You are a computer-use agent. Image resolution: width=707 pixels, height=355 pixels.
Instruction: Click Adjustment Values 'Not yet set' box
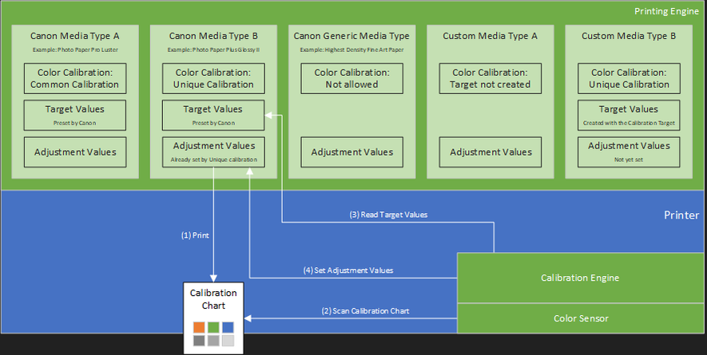(629, 152)
